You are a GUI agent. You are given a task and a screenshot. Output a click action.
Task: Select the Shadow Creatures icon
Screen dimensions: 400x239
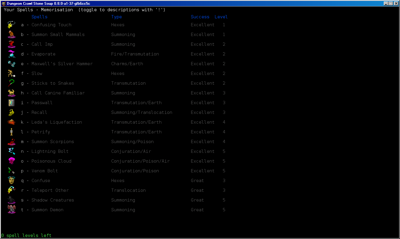tap(12, 200)
